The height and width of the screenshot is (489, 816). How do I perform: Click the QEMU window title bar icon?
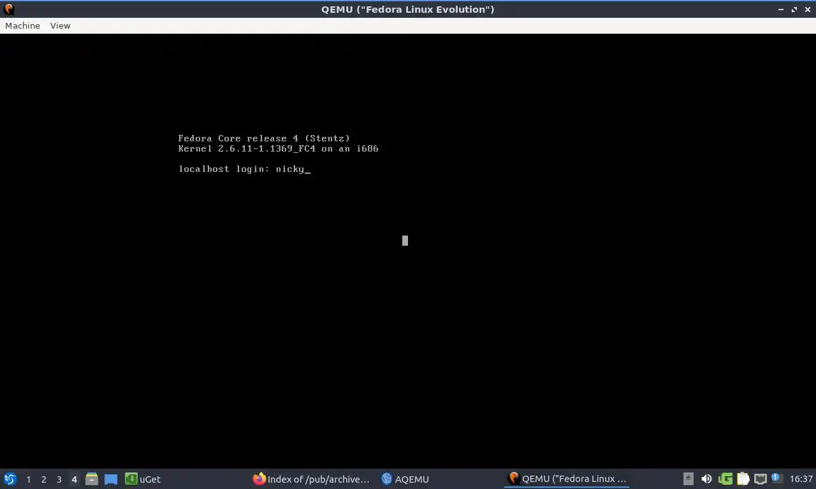pyautogui.click(x=9, y=9)
